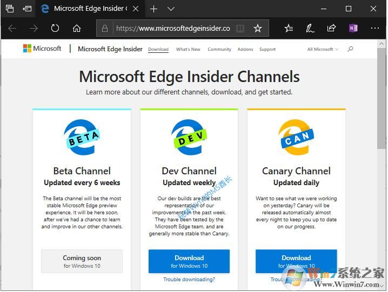Go forward to next page
The image size is (388, 292).
tap(34, 29)
